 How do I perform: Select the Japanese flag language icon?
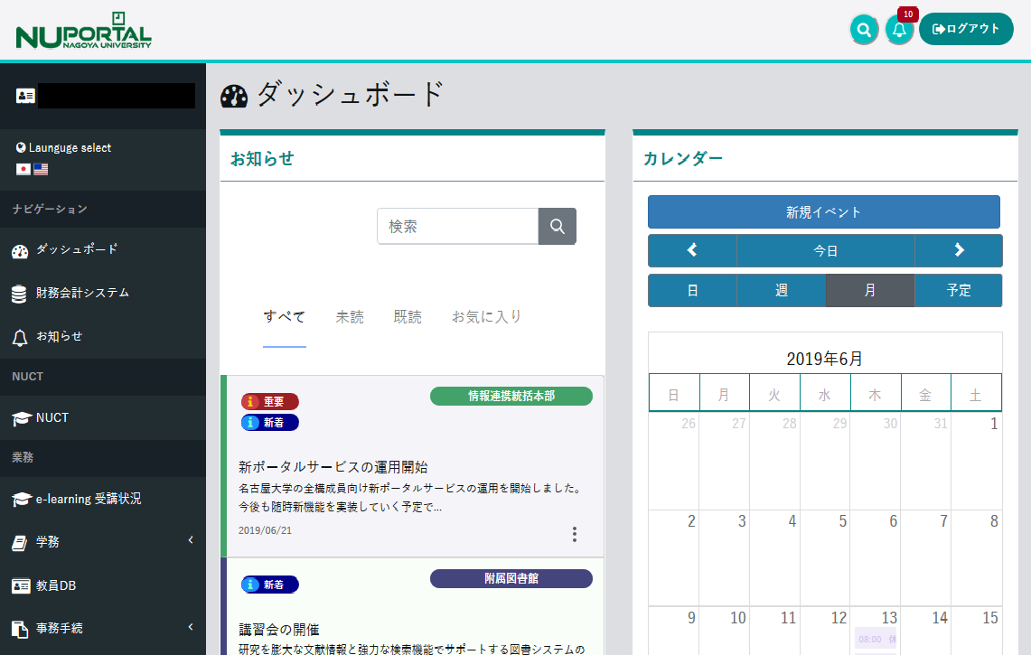(x=23, y=169)
